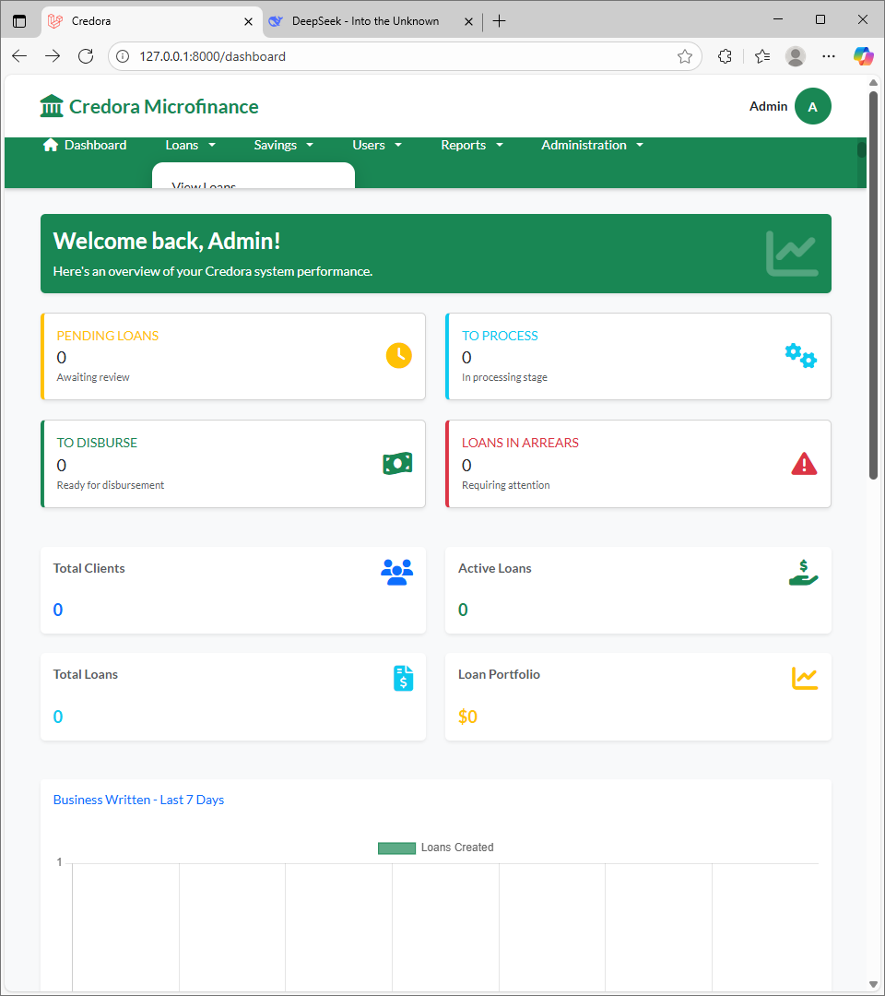Open the Administration dropdown menu
885x996 pixels.
(x=591, y=145)
